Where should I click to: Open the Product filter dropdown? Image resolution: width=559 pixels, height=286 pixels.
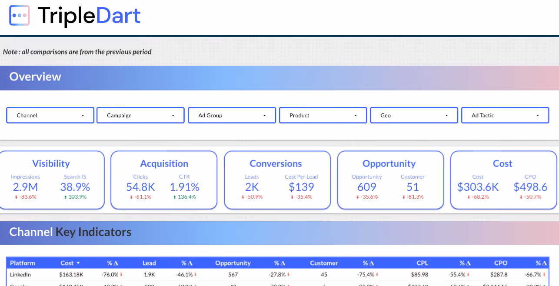323,116
